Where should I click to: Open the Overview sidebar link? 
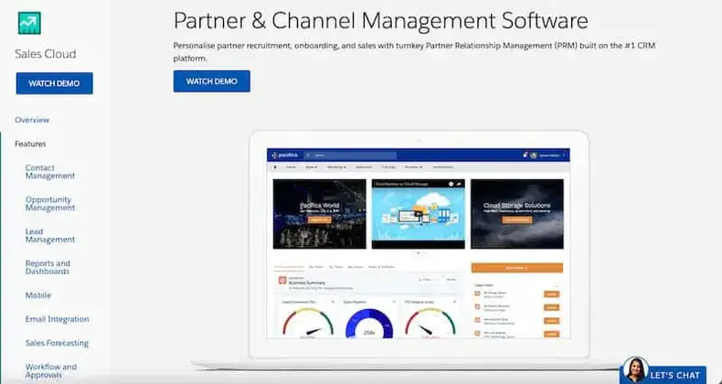point(32,120)
